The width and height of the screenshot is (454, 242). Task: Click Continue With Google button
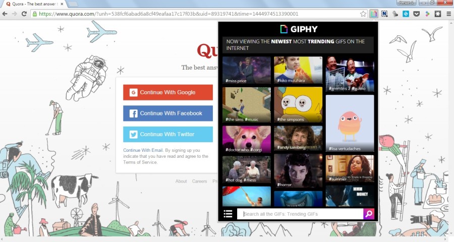168,92
